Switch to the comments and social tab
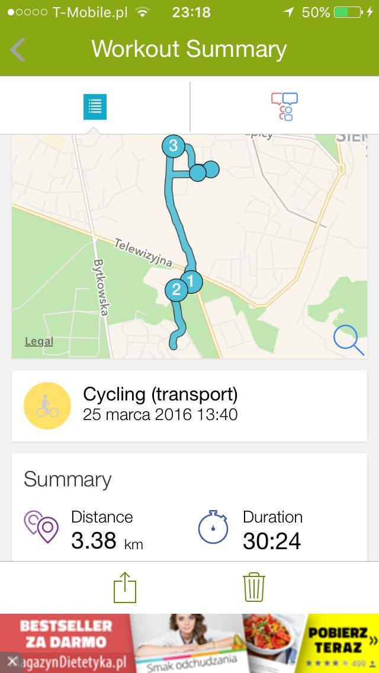 coord(284,107)
